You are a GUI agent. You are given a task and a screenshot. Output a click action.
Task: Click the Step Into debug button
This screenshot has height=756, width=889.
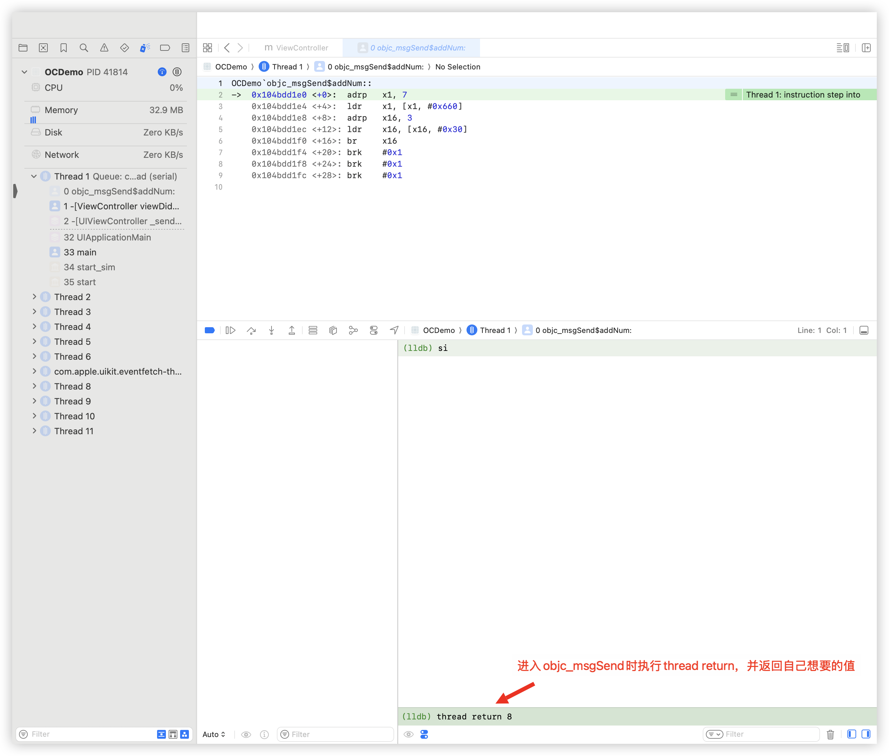point(271,330)
